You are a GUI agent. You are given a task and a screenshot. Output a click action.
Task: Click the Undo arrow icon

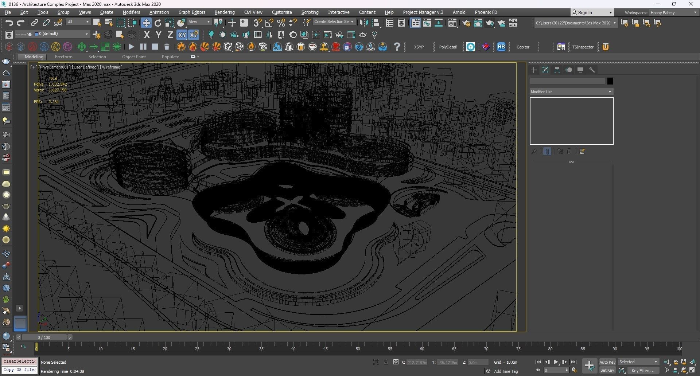9,23
